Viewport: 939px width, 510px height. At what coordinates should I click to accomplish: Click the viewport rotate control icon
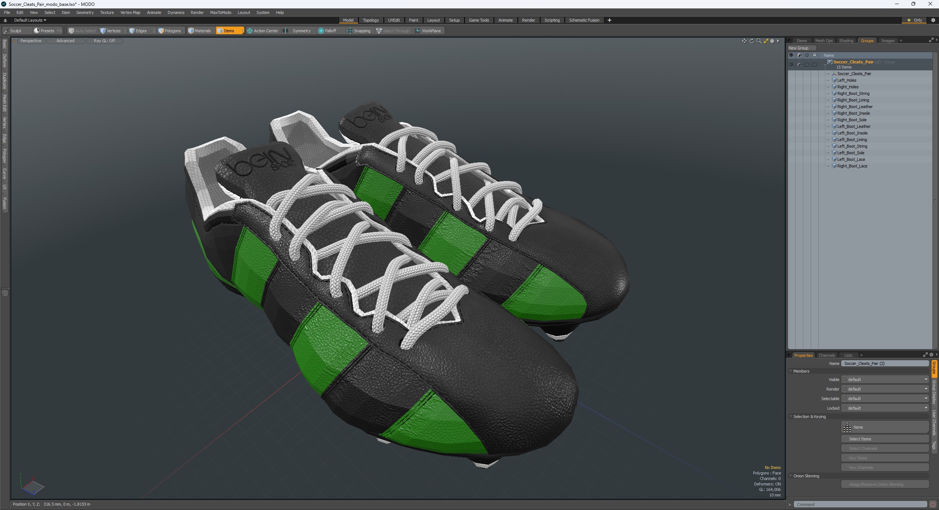[751, 41]
